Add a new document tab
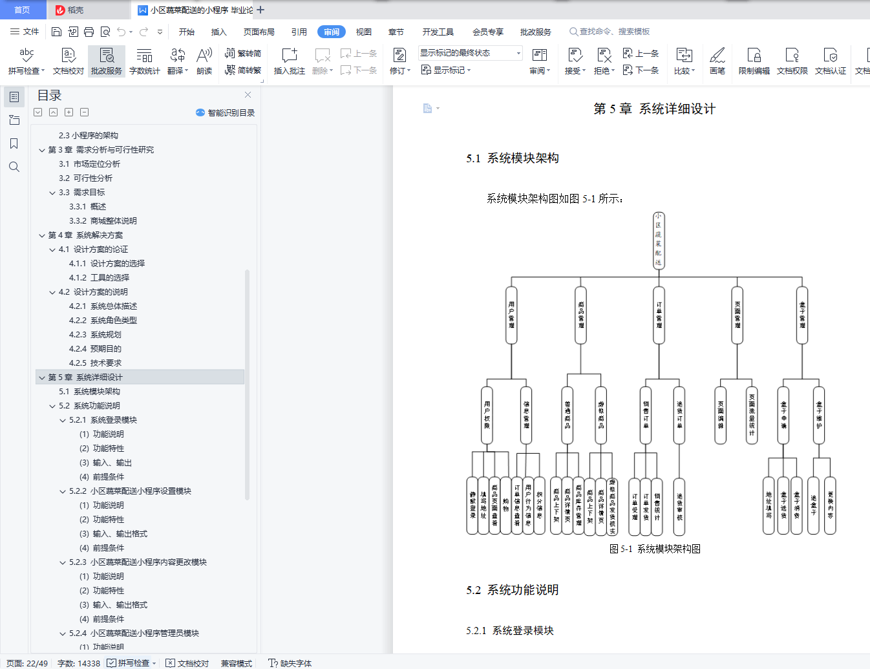Viewport: 870px width, 669px height. 260,10
